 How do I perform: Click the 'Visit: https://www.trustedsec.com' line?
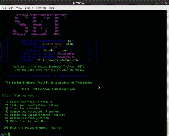pos(48,89)
